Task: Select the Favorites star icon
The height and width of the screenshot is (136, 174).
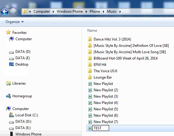Action: pos(8,32)
